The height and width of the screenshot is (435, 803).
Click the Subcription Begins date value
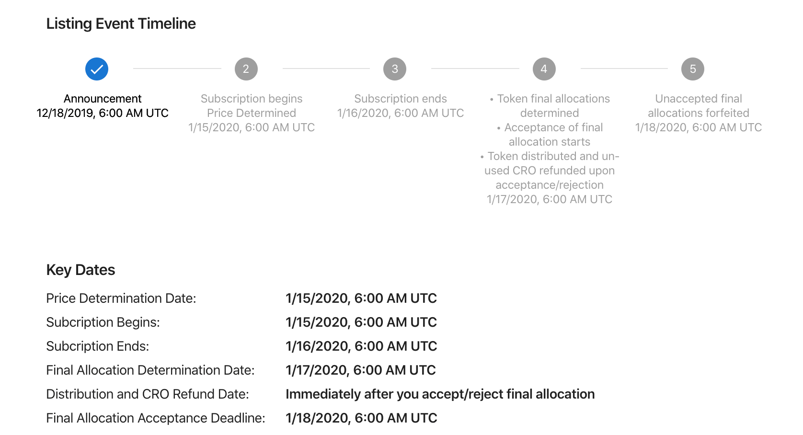tap(361, 322)
